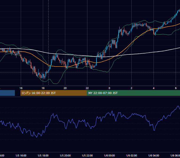This screenshot has height=158, width=180.
Task: Click the hour label 18 on upper axis
Action: click(x=43, y=88)
